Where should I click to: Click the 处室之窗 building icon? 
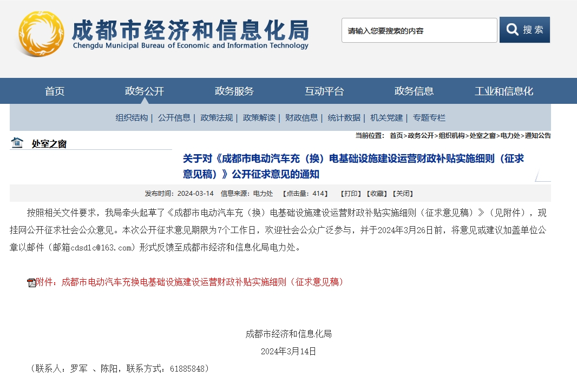click(18, 143)
